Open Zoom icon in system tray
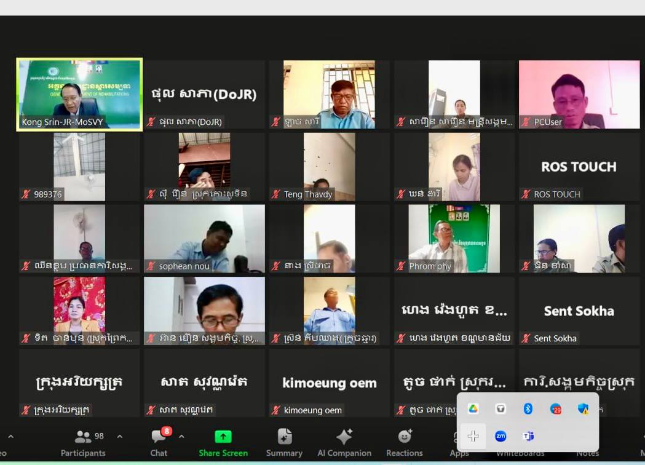645x465 pixels. (x=501, y=436)
